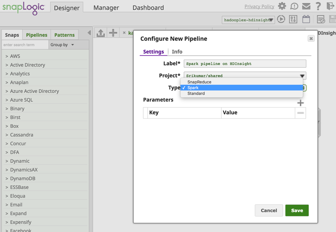Screen dimensions: 336x232
Task: Open the Project dropdown arrow
Action: point(302,76)
